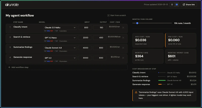Viewport: 202px width, 108px height.
Task: Click output tokens field showing 600
Action: pyautogui.click(x=100, y=58)
